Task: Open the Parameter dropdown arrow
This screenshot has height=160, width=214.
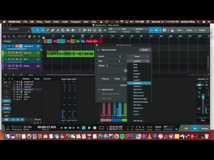Action: click(x=29, y=31)
